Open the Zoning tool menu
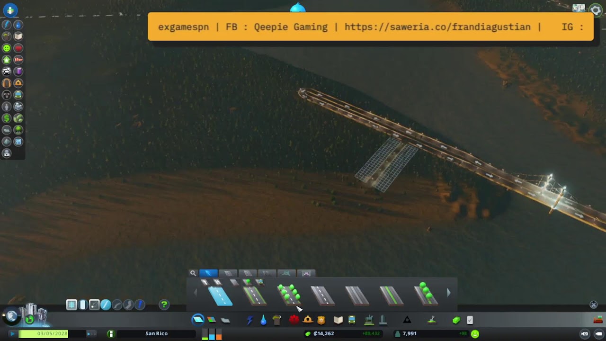The image size is (606, 341). point(212,320)
